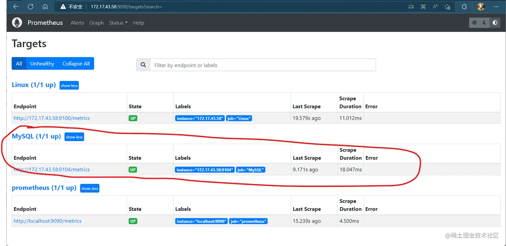Open the Linux (1/1 up) heading link
The width and height of the screenshot is (506, 246).
pyautogui.click(x=34, y=85)
